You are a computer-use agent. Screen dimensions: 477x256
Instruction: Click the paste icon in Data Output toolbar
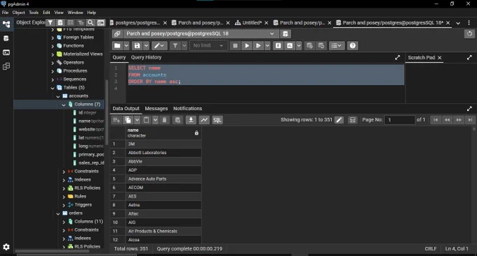[x=147, y=120]
